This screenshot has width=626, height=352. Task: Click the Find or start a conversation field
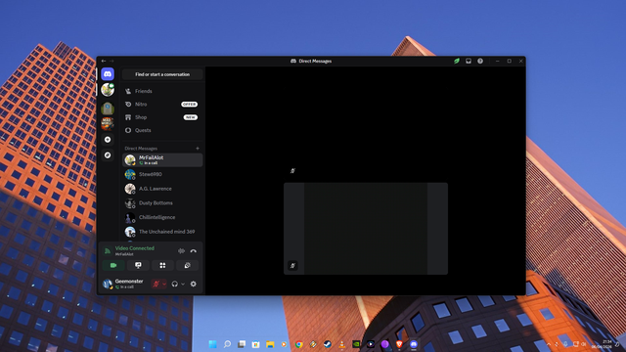click(162, 74)
